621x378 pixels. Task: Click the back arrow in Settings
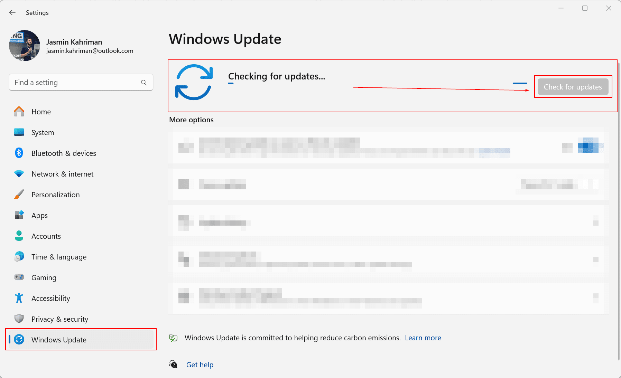coord(12,12)
